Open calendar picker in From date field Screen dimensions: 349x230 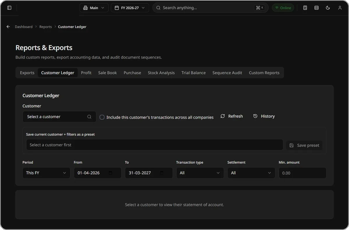pyautogui.click(x=111, y=173)
